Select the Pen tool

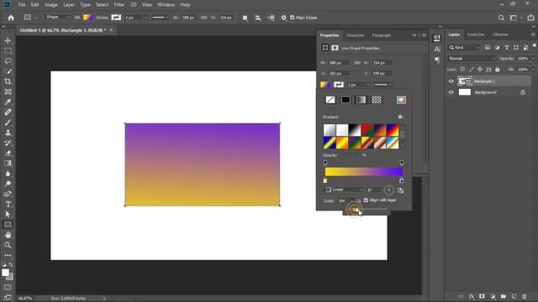(8, 194)
